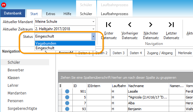
Task: Open the Hilfe ribbon tab
Action: [67, 14]
